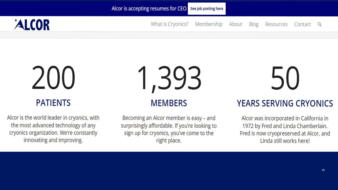Click the Fred and Linda Chamberlain paragraph
Screen dimensions: 338x190
point(285,129)
